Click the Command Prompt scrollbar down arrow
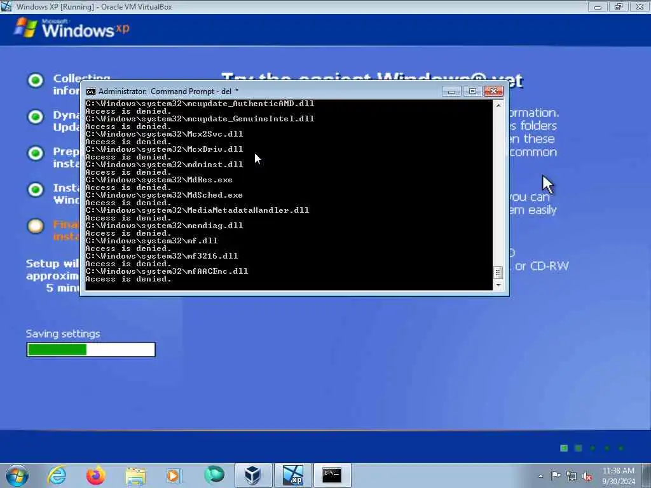 click(x=498, y=285)
